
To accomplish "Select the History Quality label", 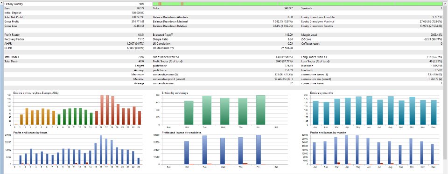I will pos(14,4).
